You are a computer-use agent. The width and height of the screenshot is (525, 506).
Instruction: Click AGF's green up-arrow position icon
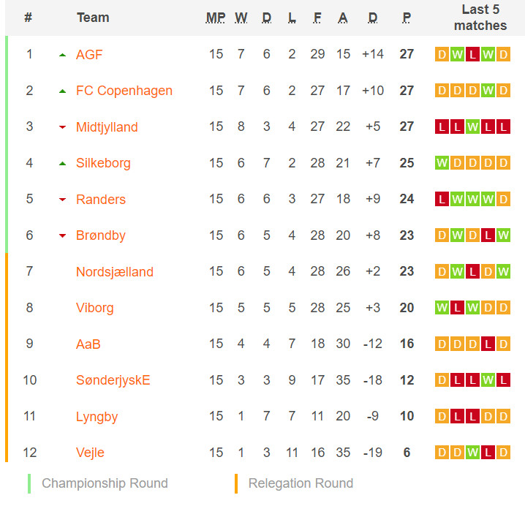[62, 55]
